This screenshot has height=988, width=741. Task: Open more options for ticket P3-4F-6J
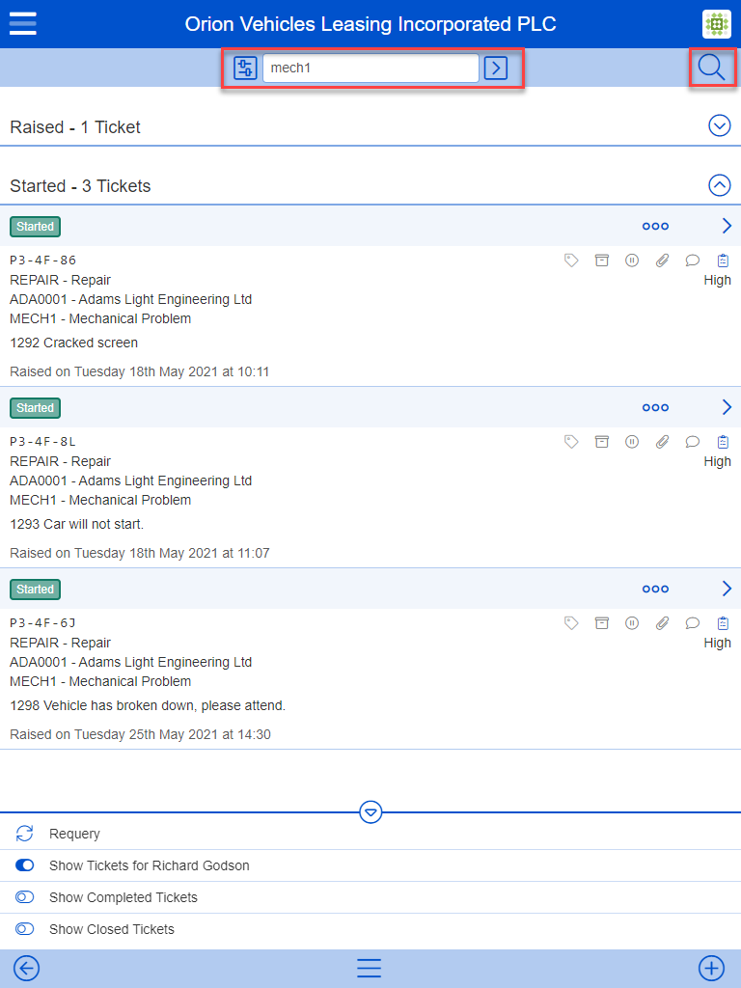pyautogui.click(x=655, y=590)
